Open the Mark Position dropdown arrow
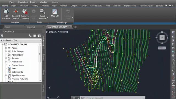The width and height of the screenshot is (176, 99). 47,17
